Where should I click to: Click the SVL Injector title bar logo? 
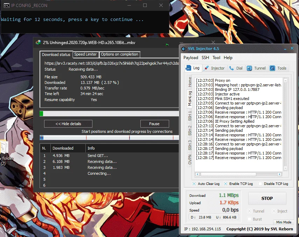[x=183, y=49]
